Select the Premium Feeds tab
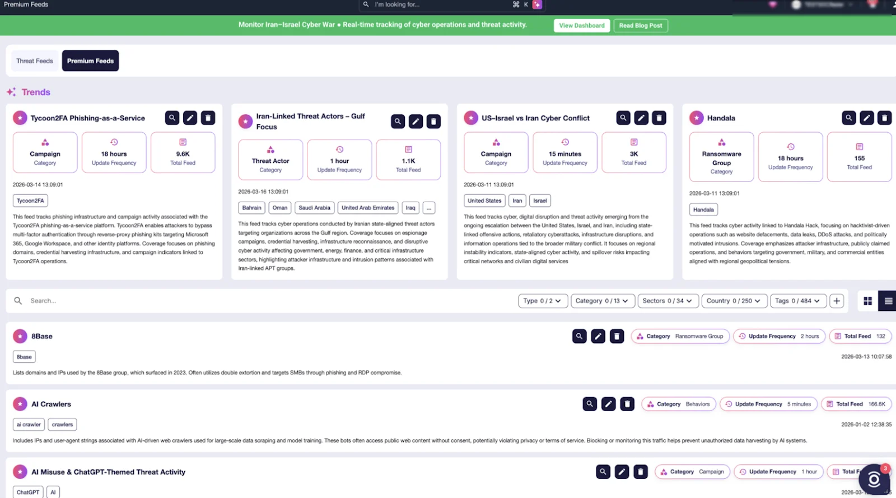Image resolution: width=896 pixels, height=498 pixels. pyautogui.click(x=90, y=61)
